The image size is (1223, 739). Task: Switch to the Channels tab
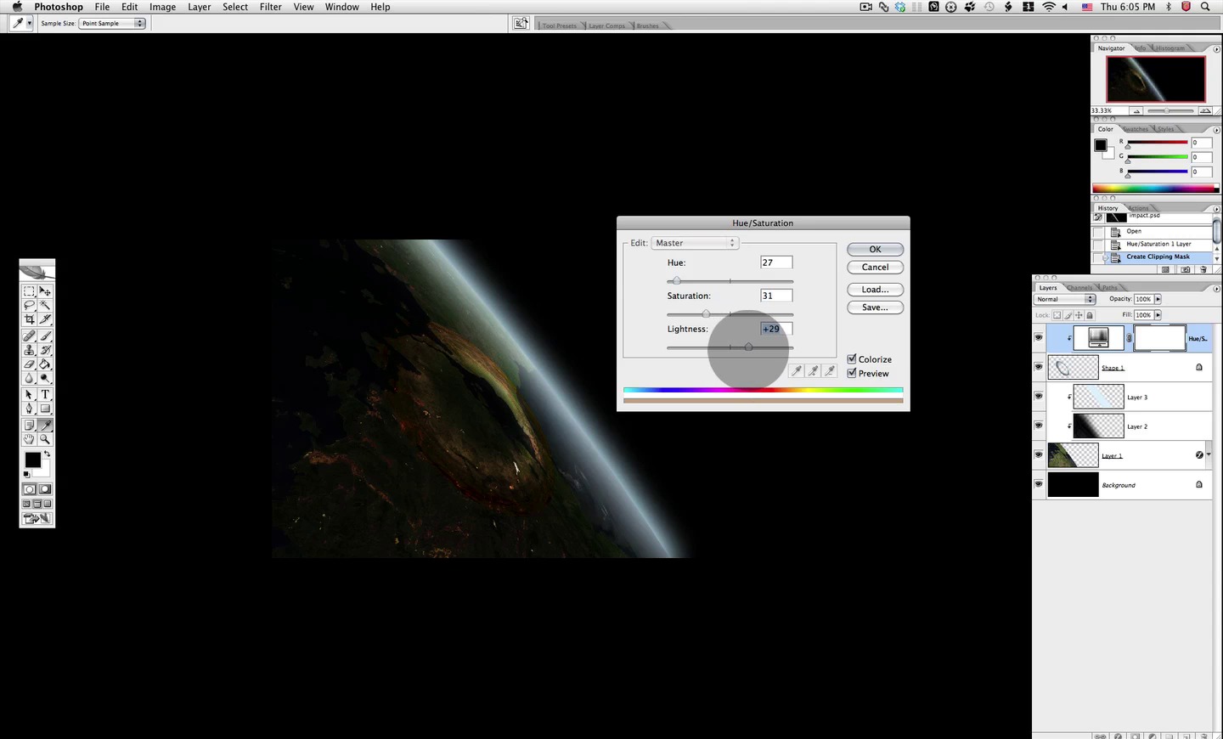point(1079,288)
